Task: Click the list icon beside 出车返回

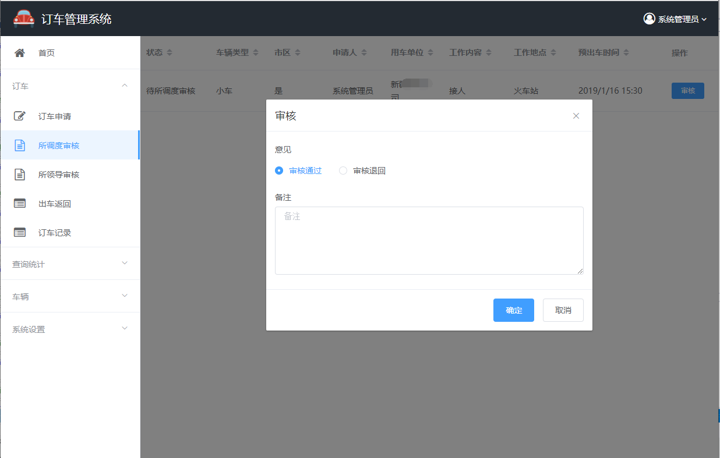Action: click(20, 204)
